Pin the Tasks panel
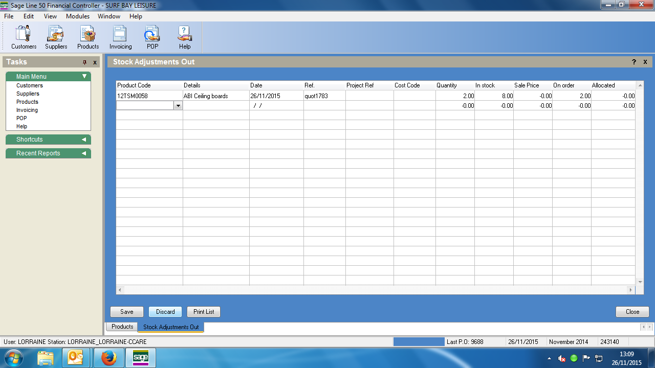The image size is (655, 368). pos(85,62)
